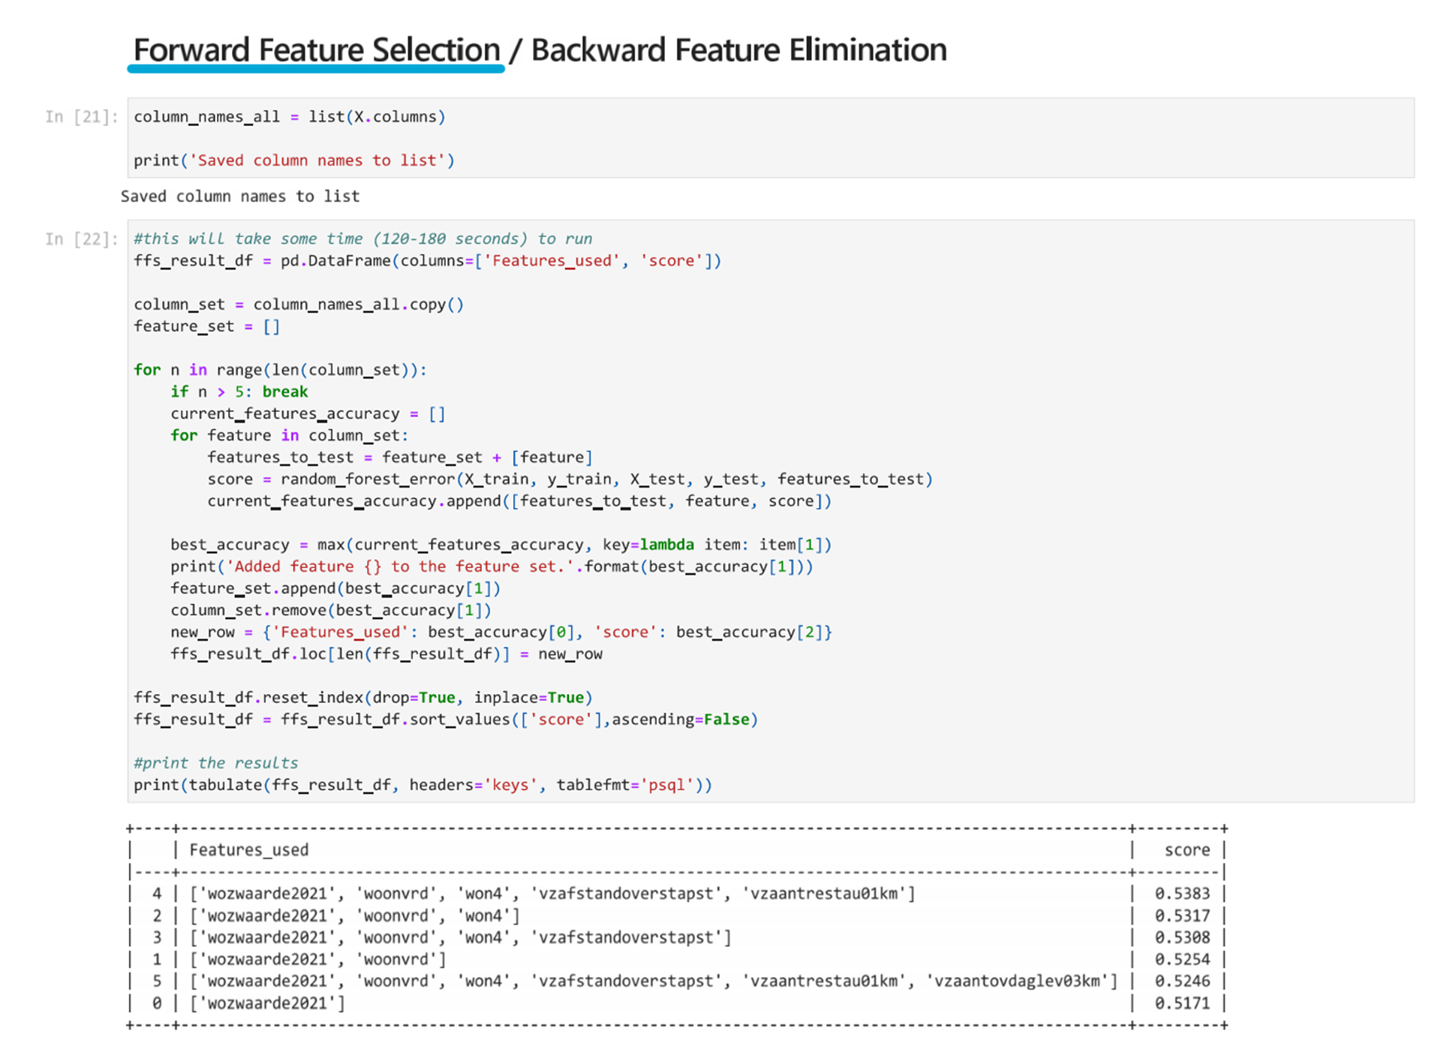The width and height of the screenshot is (1441, 1040).
Task: Select the In [22] cell prompt
Action: click(81, 239)
